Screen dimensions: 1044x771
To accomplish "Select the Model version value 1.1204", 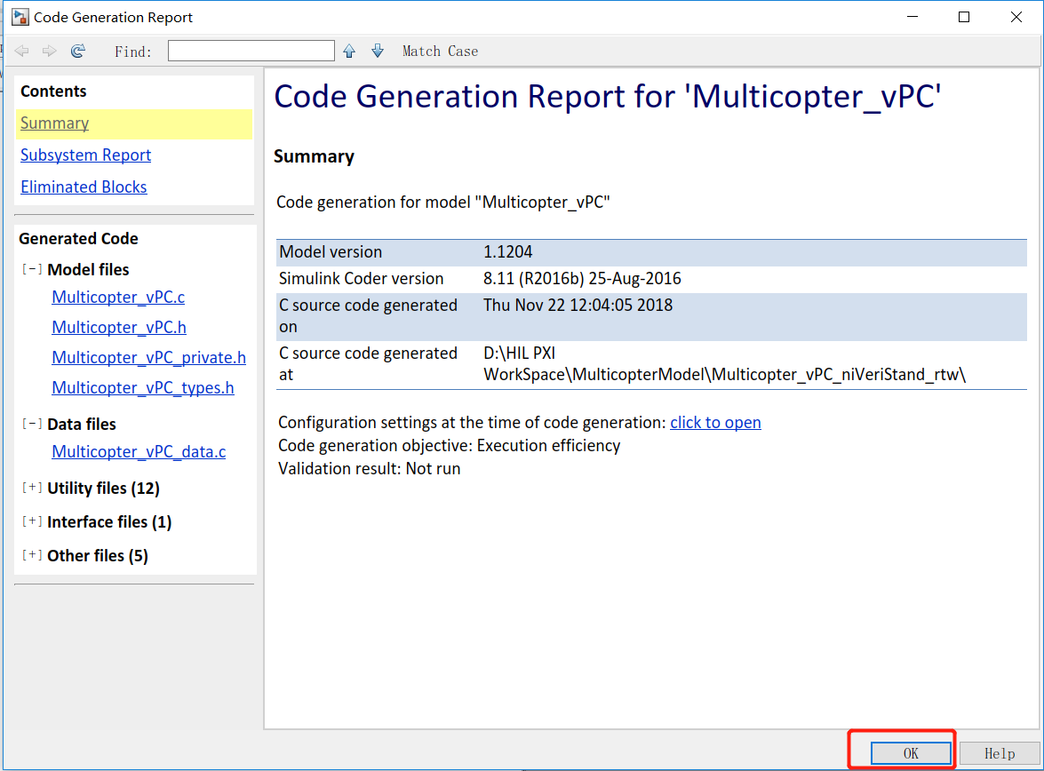I will coord(508,251).
